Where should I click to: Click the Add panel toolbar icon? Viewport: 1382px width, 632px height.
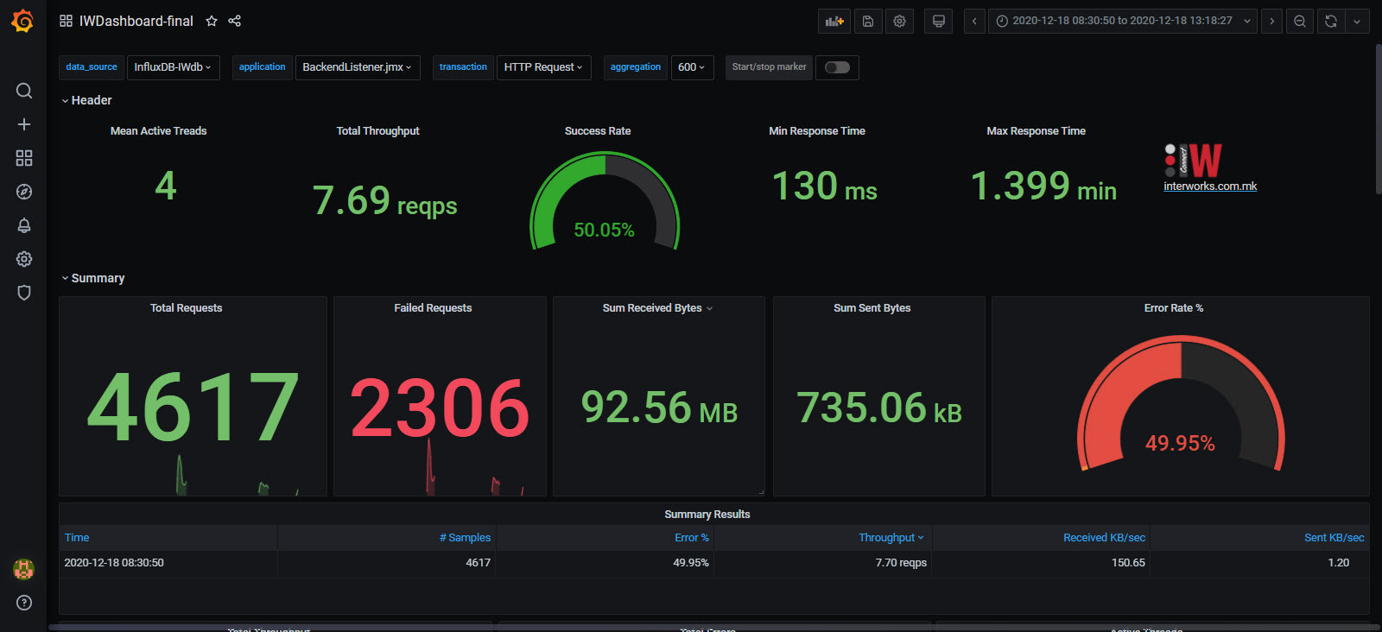pos(834,22)
